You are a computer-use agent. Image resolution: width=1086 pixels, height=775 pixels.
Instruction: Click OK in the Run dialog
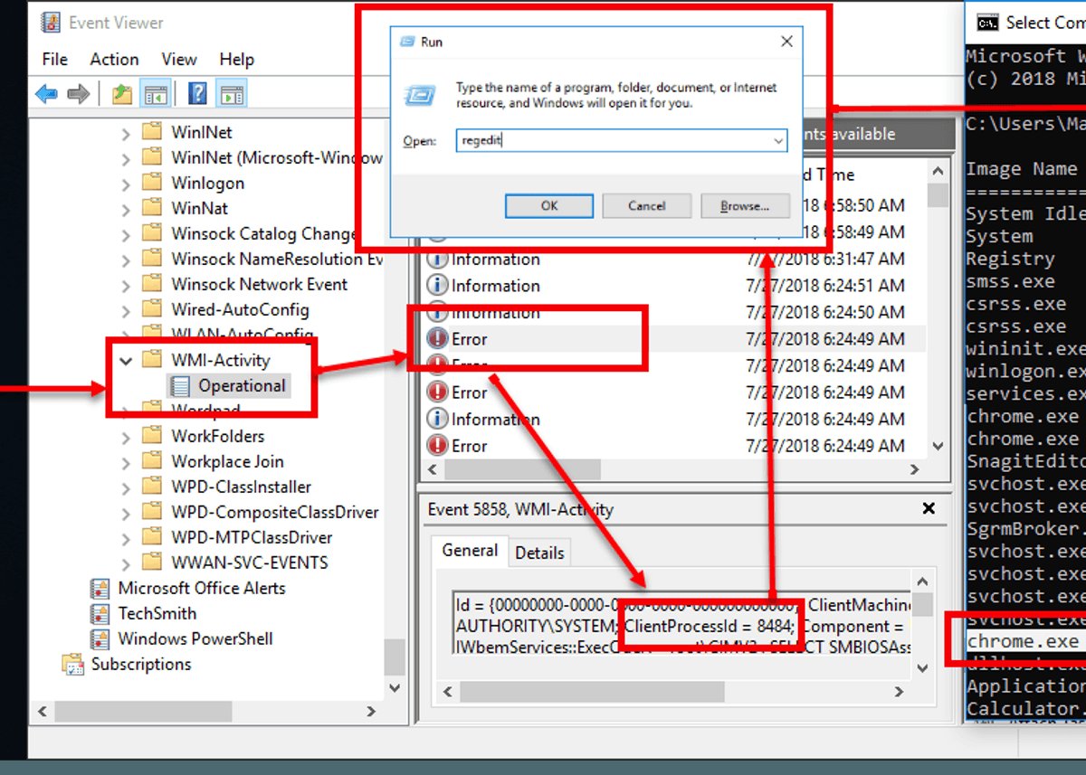click(548, 206)
